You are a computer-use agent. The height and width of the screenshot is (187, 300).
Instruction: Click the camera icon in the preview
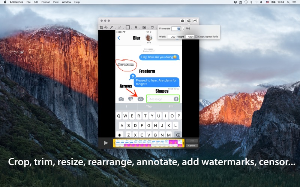coord(121,99)
